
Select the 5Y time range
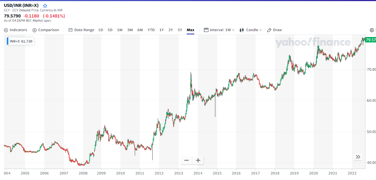180,30
